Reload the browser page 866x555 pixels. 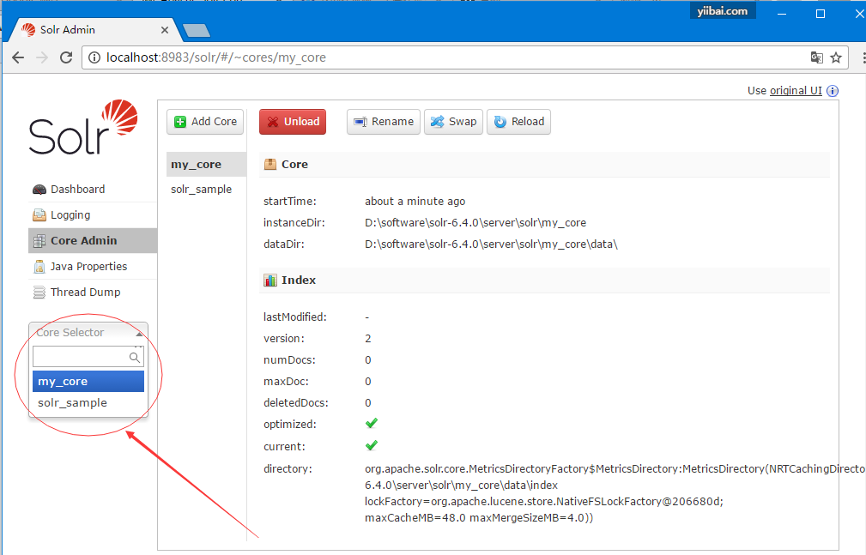(66, 58)
